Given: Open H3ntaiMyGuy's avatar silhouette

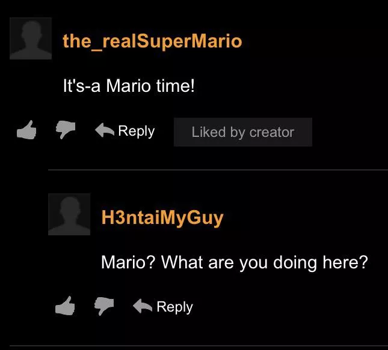Looking at the screenshot, I should pos(69,214).
